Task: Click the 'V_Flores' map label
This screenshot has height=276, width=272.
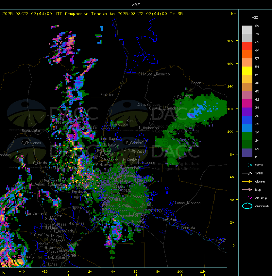Action: pyautogui.click(x=49, y=264)
